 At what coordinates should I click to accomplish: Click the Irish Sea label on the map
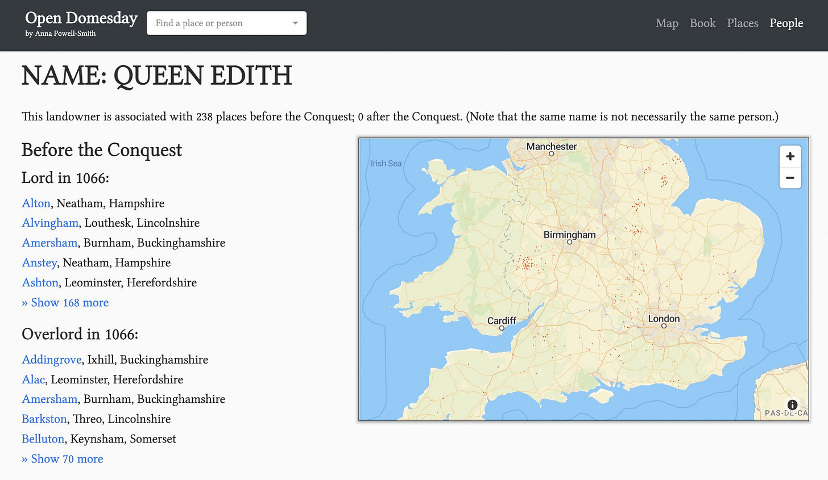[386, 164]
